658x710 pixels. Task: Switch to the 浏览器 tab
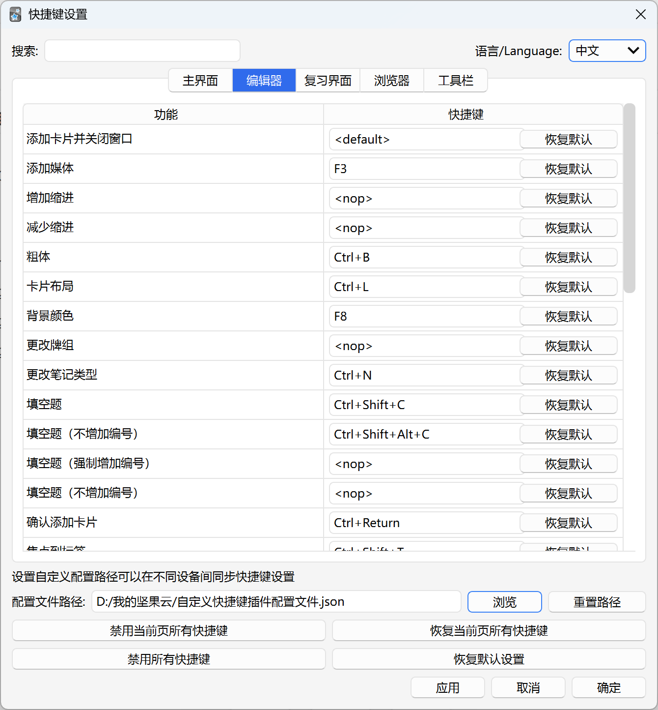tap(391, 80)
